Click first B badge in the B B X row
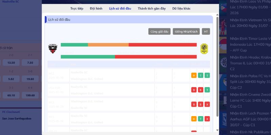The height and width of the screenshot is (135, 271). (194, 104)
